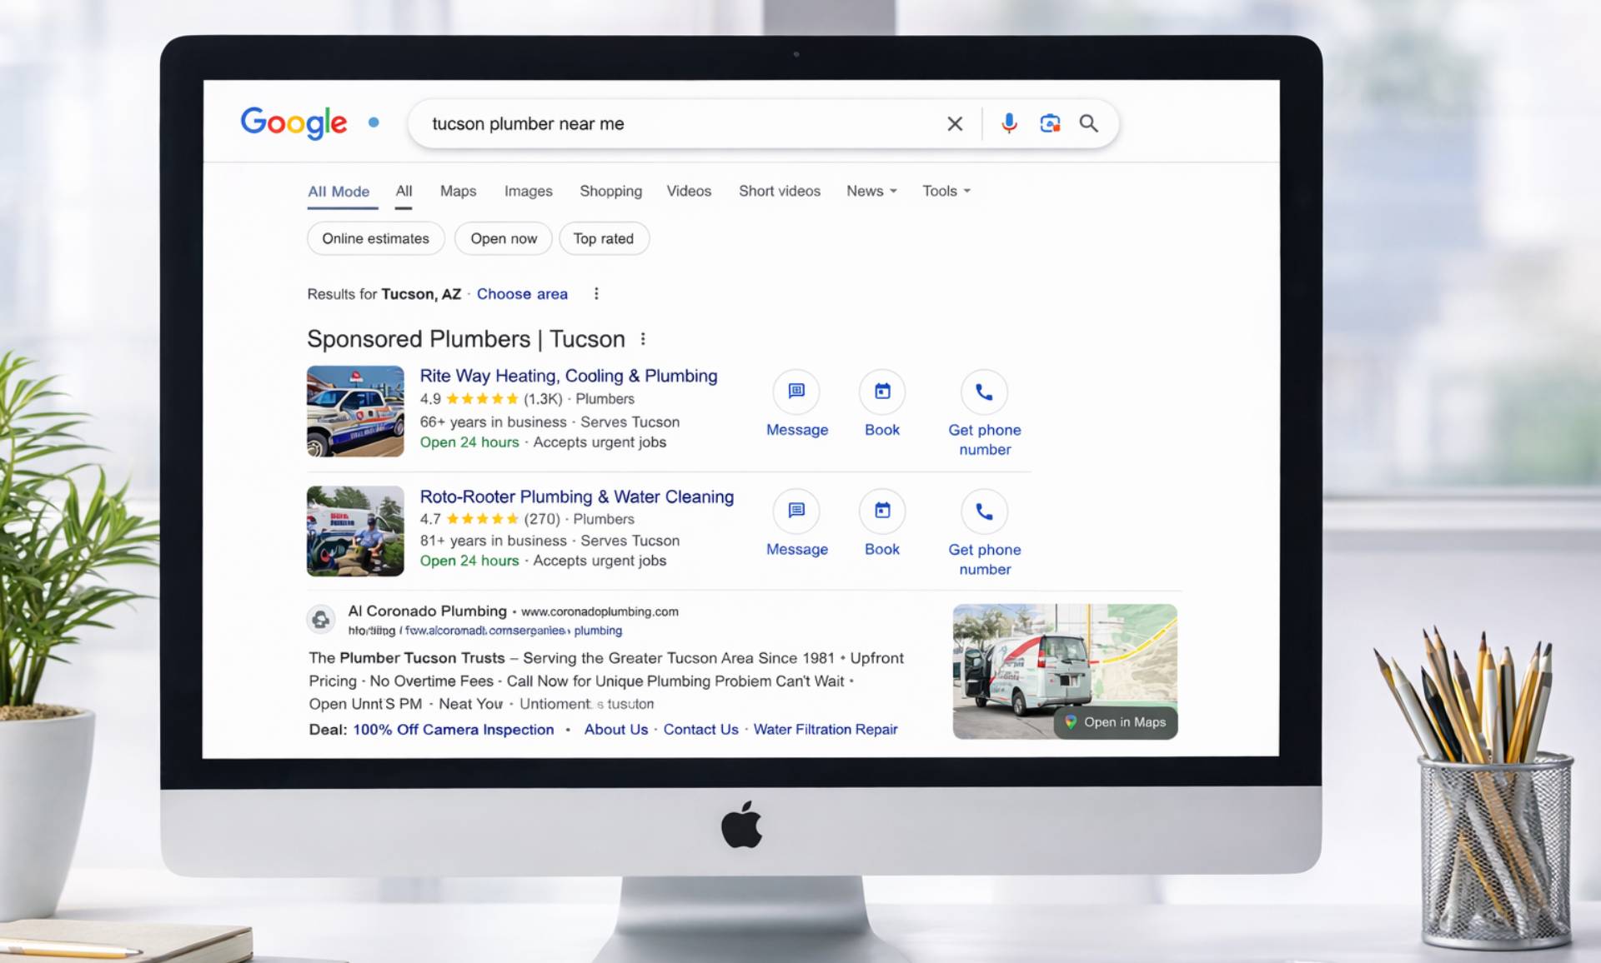Switch to the Maps tab
Viewport: 1601px width, 963px height.
pos(458,191)
